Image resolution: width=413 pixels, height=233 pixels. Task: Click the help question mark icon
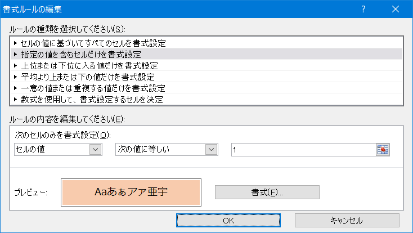pos(363,9)
